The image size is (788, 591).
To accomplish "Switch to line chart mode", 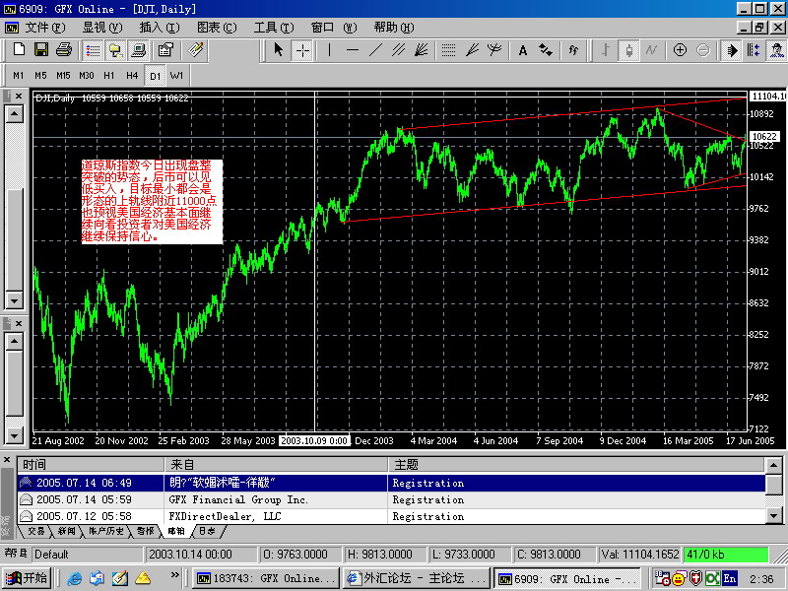I will tap(651, 50).
